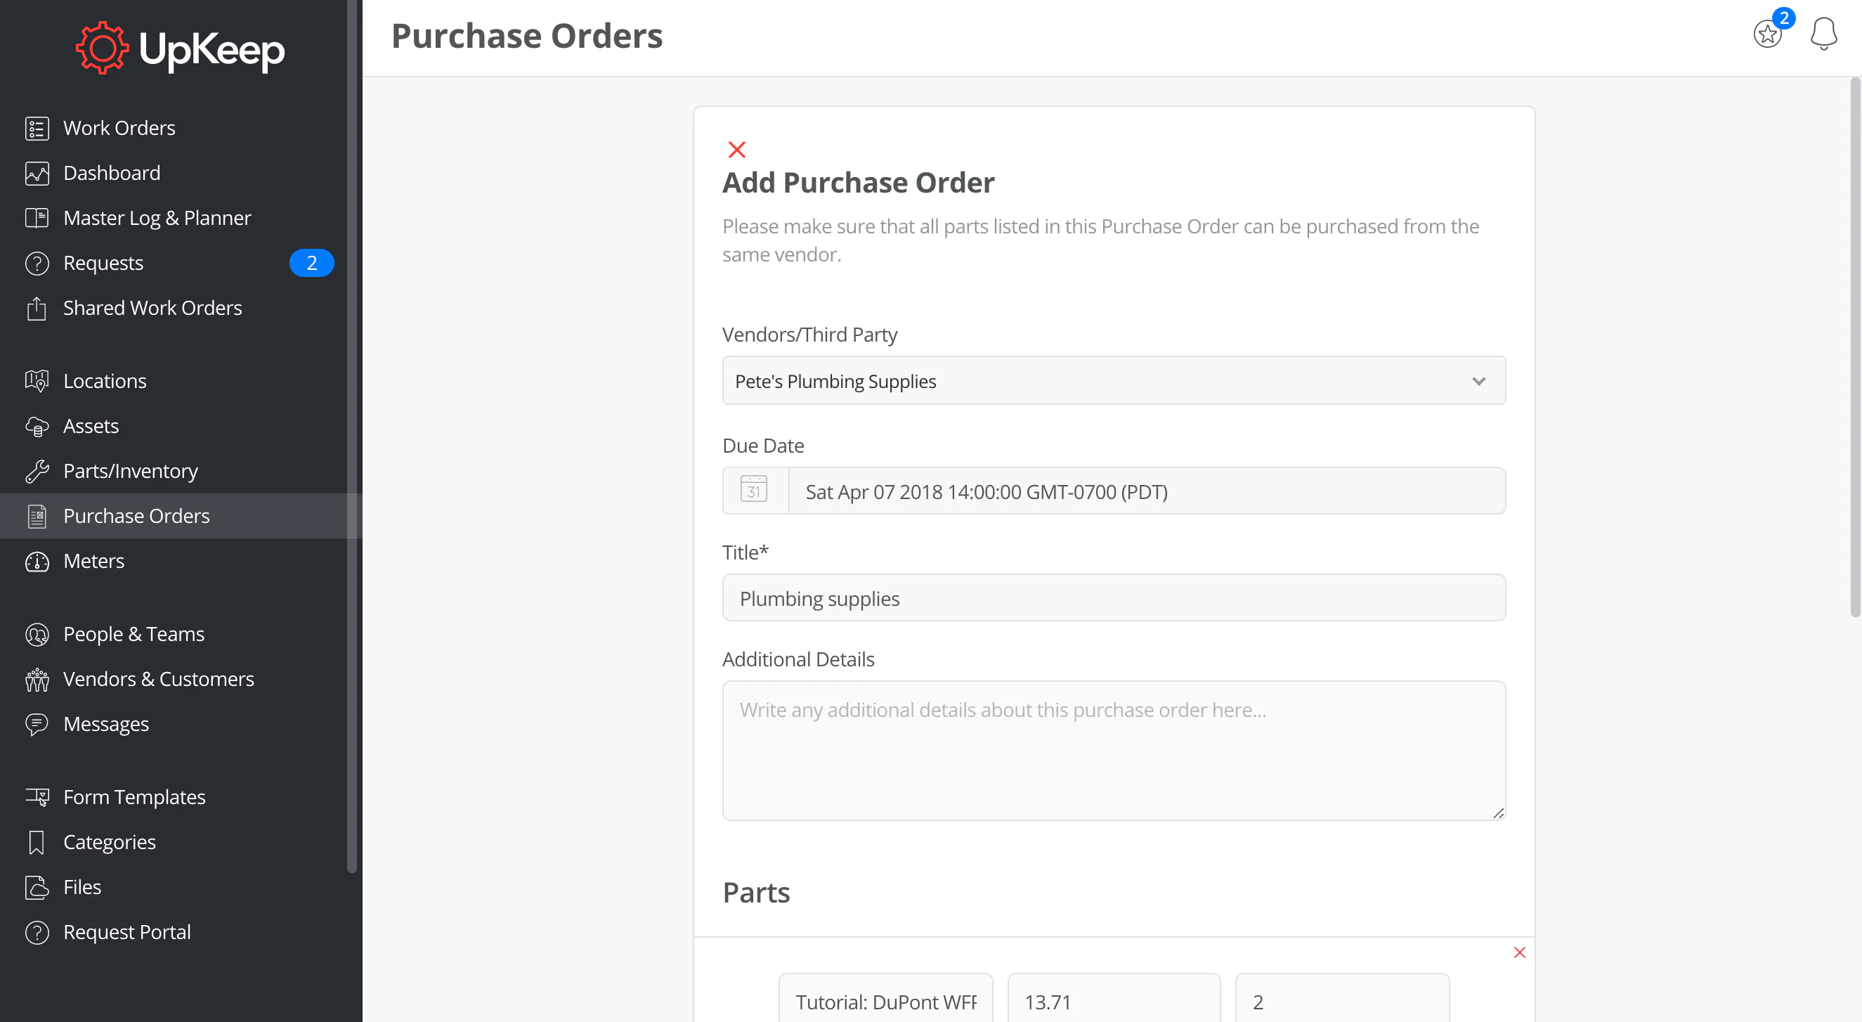Click the UpKeep gear logo
The height and width of the screenshot is (1022, 1862).
coord(102,48)
